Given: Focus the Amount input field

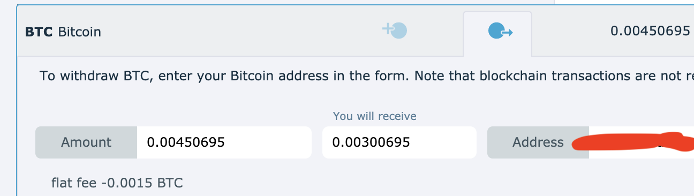Looking at the screenshot, I should [224, 142].
